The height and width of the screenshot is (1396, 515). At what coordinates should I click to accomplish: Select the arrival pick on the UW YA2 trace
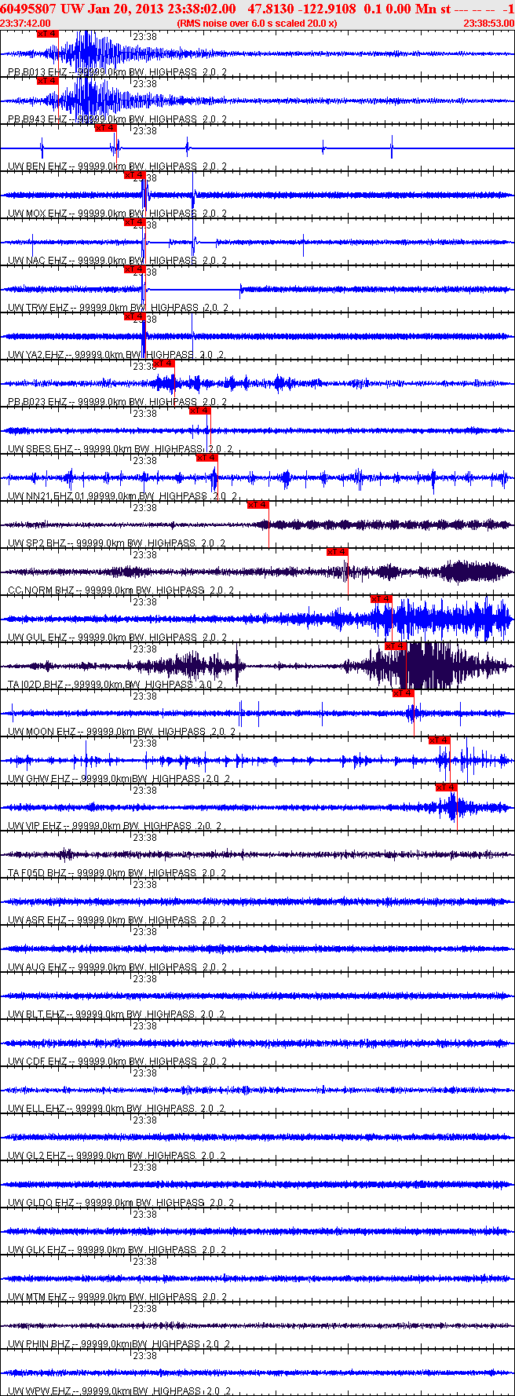[135, 316]
